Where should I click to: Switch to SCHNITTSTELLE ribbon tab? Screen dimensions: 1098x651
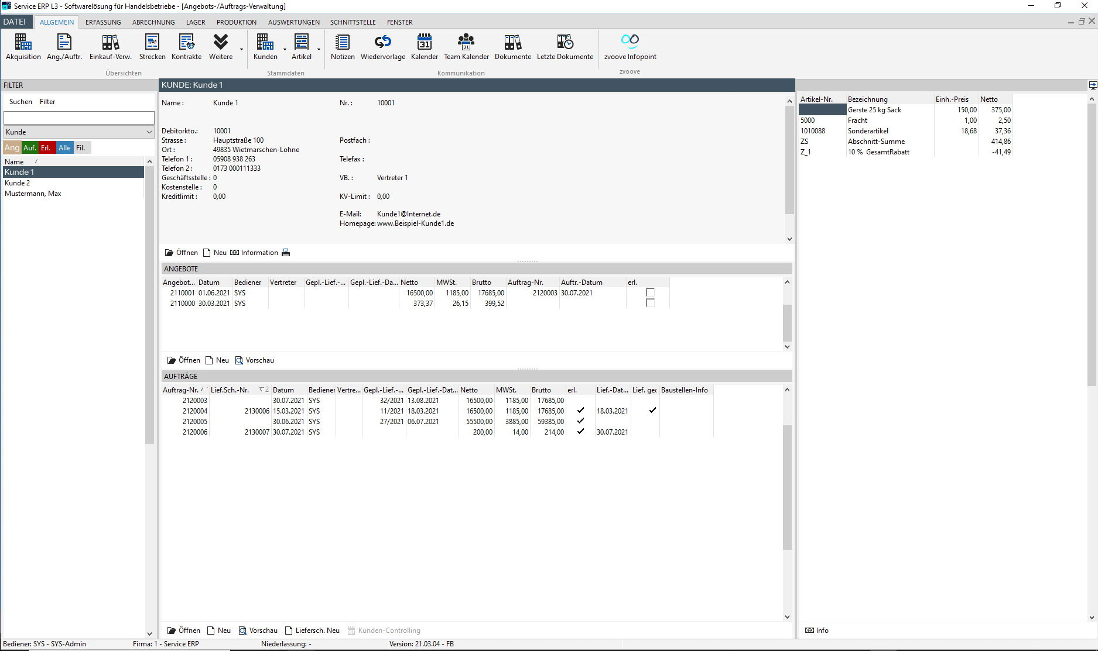tap(353, 22)
